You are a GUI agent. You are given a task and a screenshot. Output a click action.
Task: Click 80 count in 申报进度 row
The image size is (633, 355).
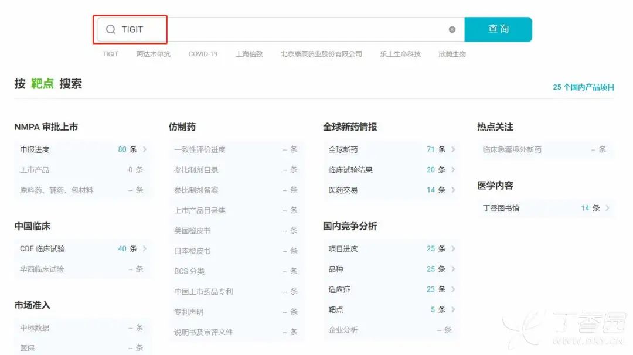coord(122,149)
